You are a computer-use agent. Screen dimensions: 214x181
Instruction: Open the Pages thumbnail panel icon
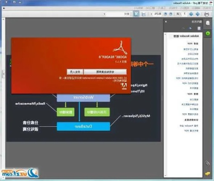208,23
